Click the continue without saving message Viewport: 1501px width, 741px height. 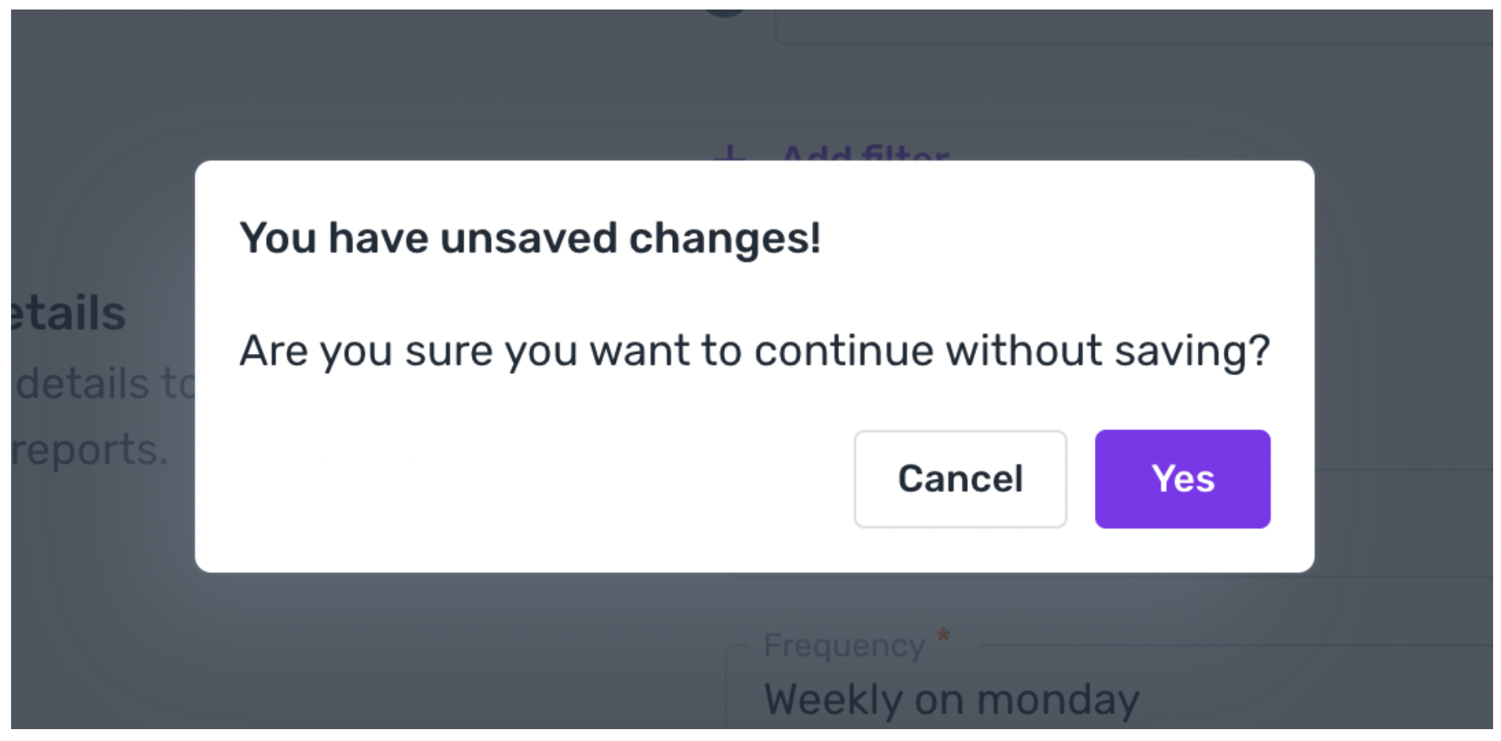pos(754,351)
